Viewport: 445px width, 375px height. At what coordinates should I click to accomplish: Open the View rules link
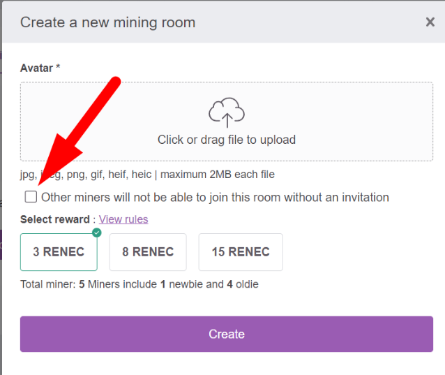[x=123, y=219]
